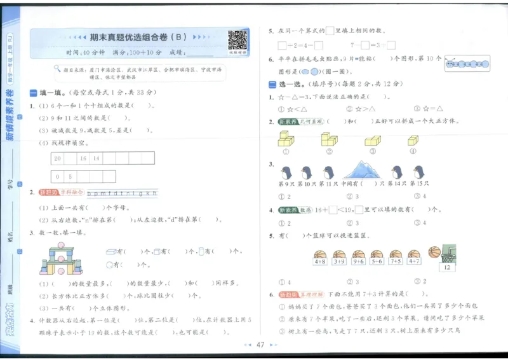This screenshot has width=508, height=360.
Task: Click the cube shape icon in the counting row
Action: 157,252
